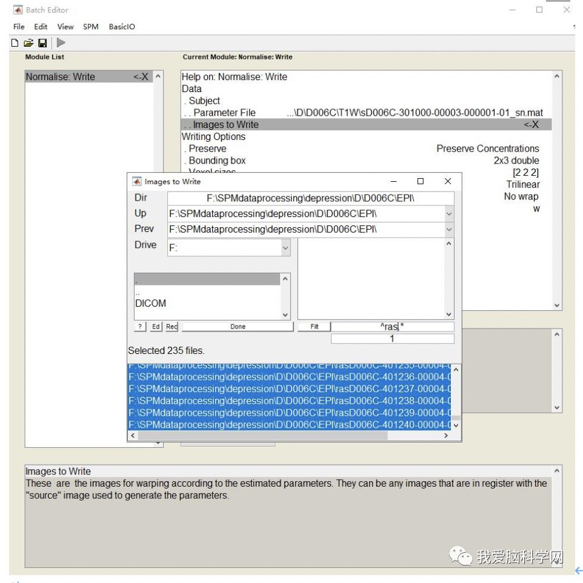Screen dimensions: 583x583
Task: Open the BasicIO menu
Action: (122, 27)
